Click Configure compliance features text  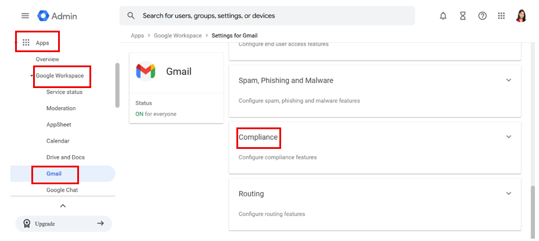click(278, 158)
